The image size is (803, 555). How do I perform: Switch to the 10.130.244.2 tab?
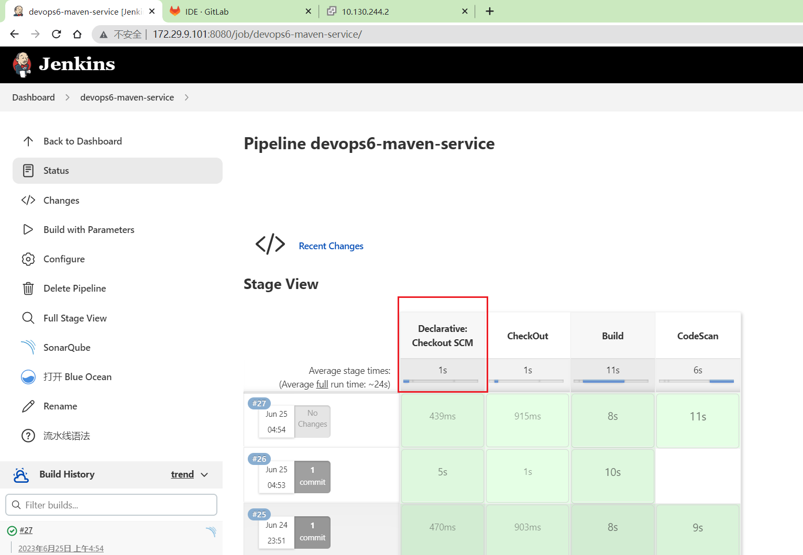point(397,12)
